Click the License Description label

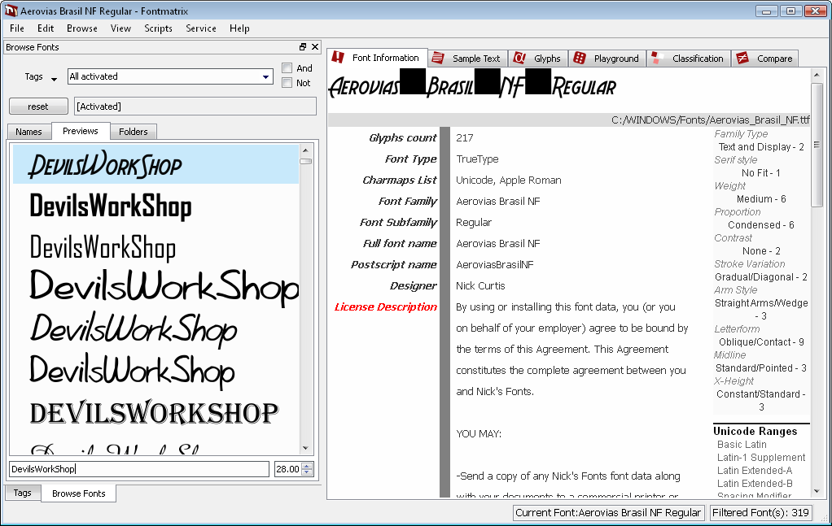click(x=386, y=307)
